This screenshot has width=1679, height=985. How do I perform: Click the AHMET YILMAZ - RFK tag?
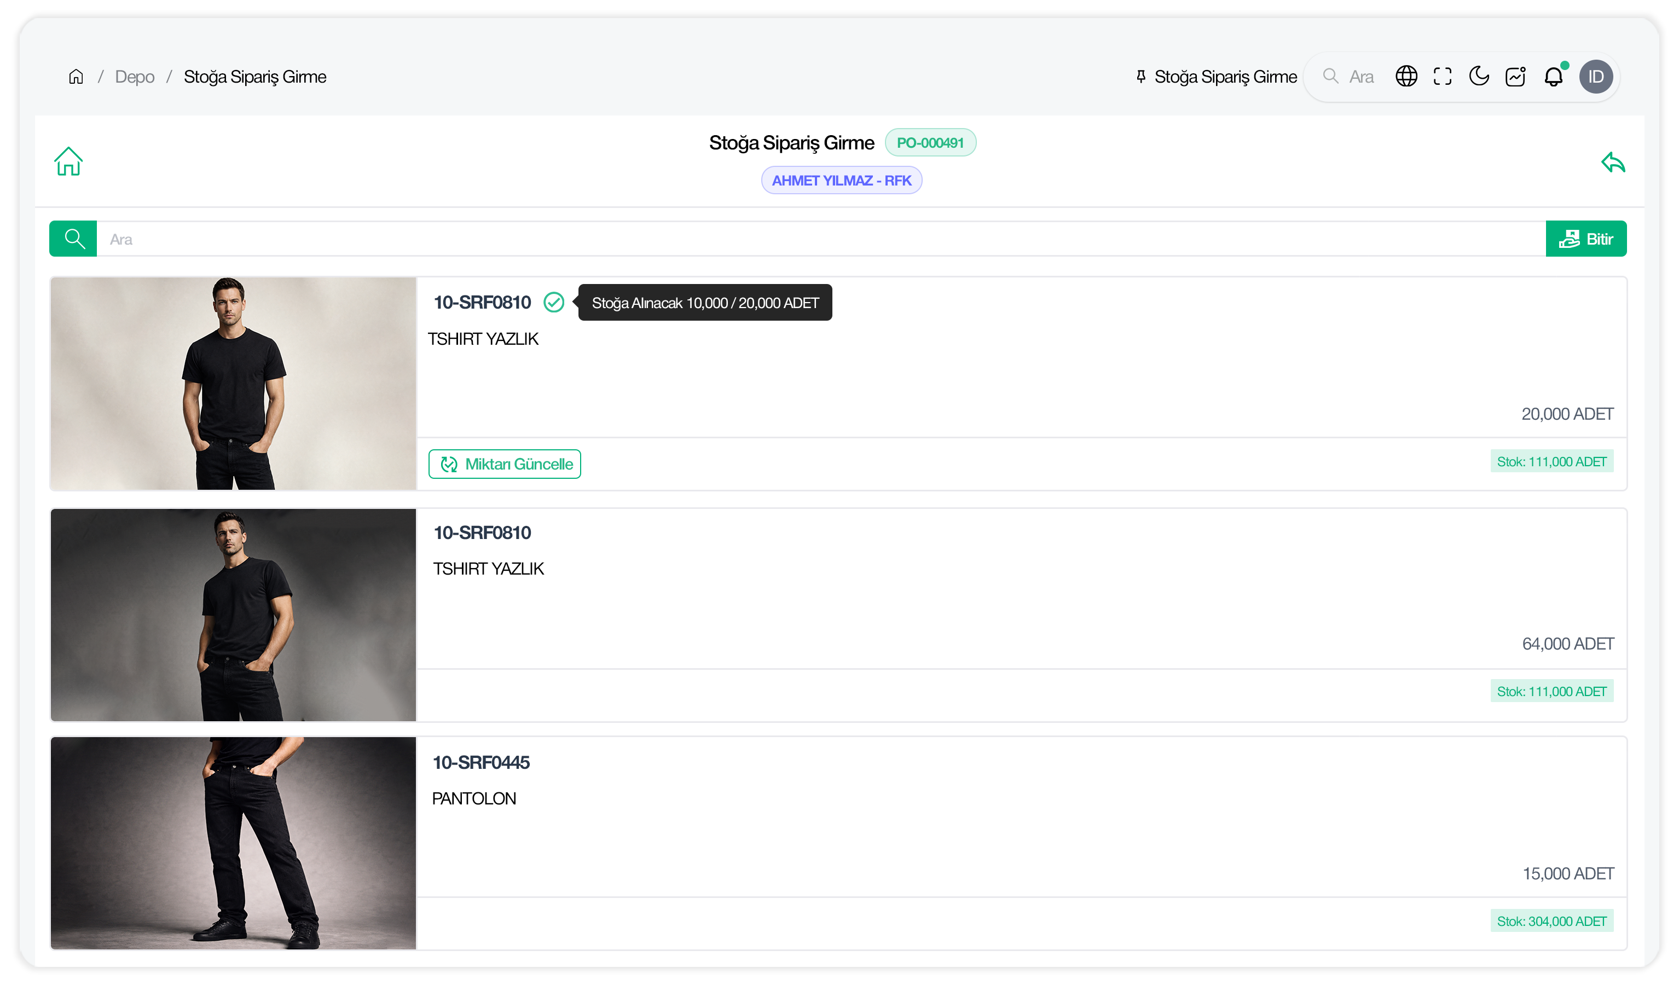(841, 181)
